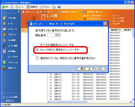Image resolution: width=135 pixels, height=107 pixels.
Task: Open 待受画面 in the sidebar
Action: (9, 51)
